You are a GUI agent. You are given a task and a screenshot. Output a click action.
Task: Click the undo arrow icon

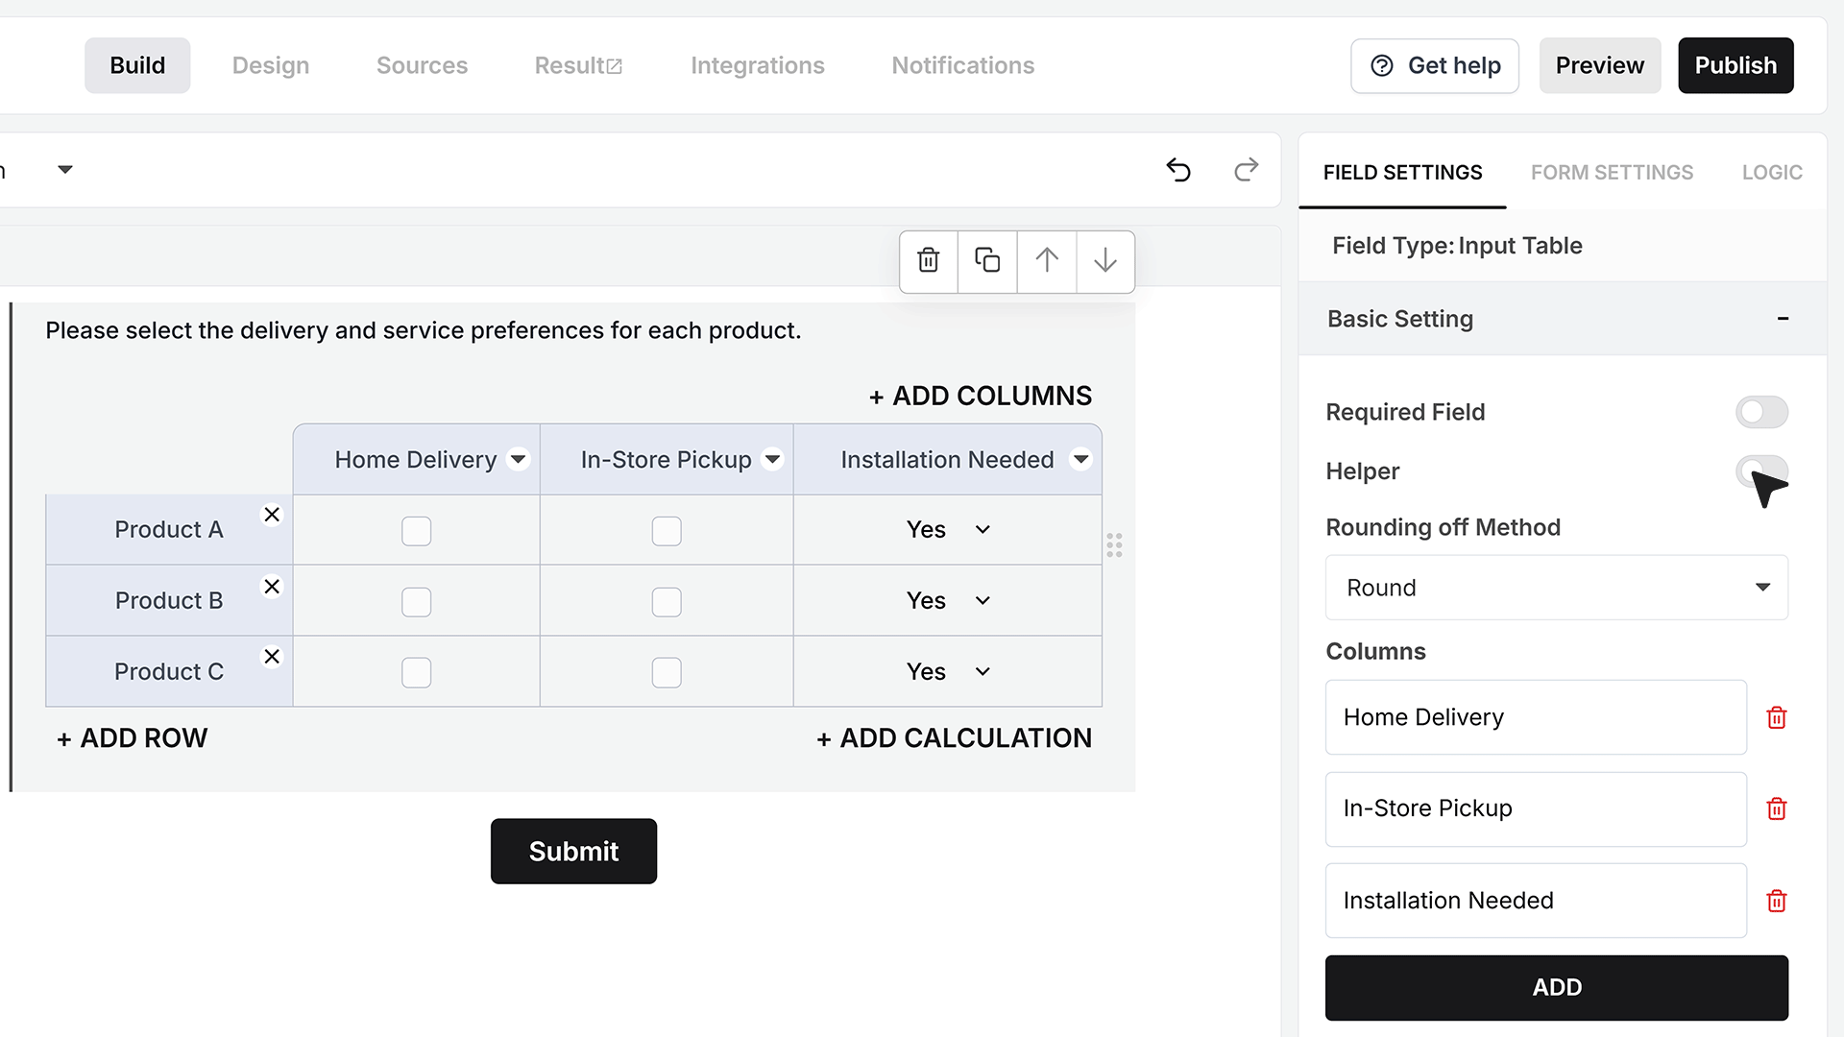click(1178, 170)
